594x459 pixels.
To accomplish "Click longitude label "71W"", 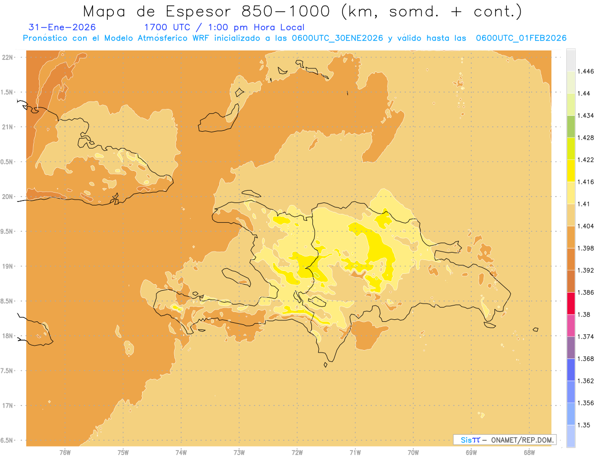I will pos(355,453).
